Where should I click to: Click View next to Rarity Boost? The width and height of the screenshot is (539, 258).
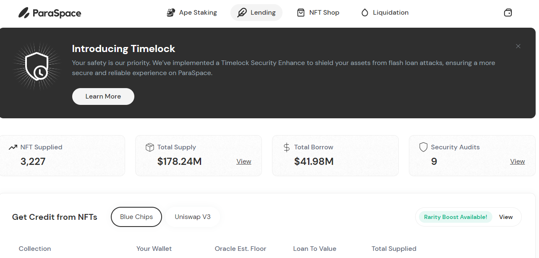(506, 217)
